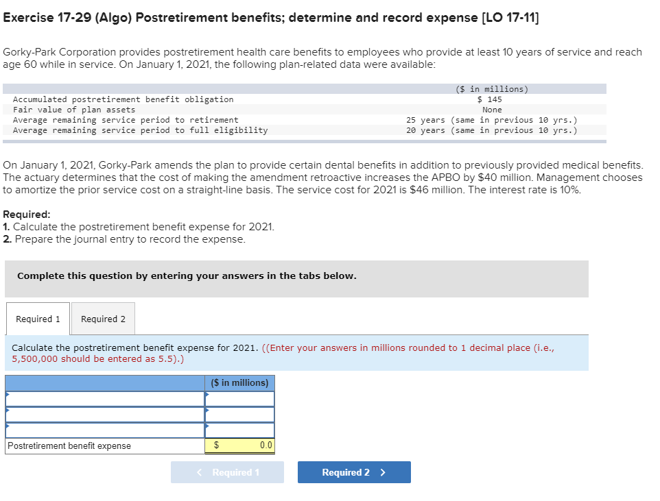Image resolution: width=660 pixels, height=501 pixels.
Task: Click 'Fair value of plan assets' row
Action: click(x=305, y=110)
